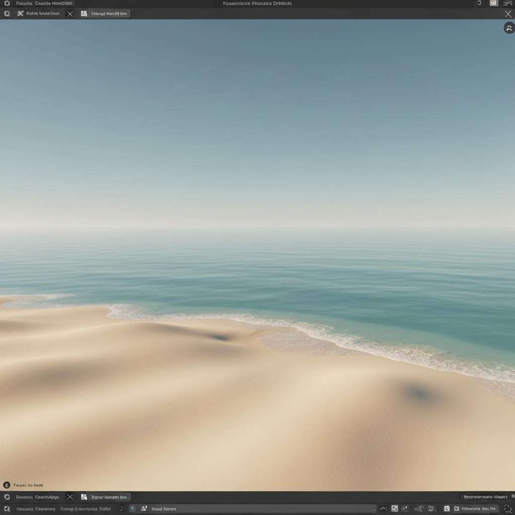The width and height of the screenshot is (515, 515).
Task: Click the image icon in the top-right title bar
Action: click(x=494, y=4)
